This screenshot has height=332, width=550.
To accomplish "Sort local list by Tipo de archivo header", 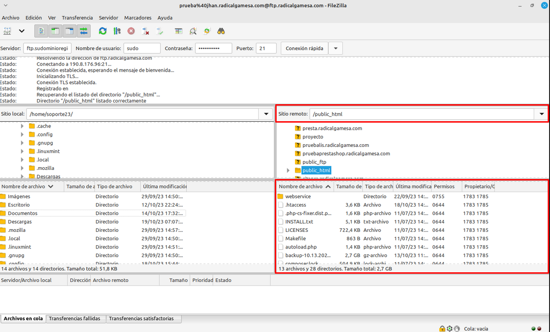I will click(x=118, y=186).
